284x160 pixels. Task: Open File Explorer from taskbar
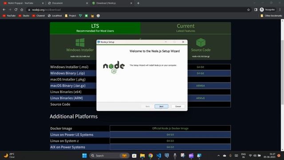click(x=142, y=156)
